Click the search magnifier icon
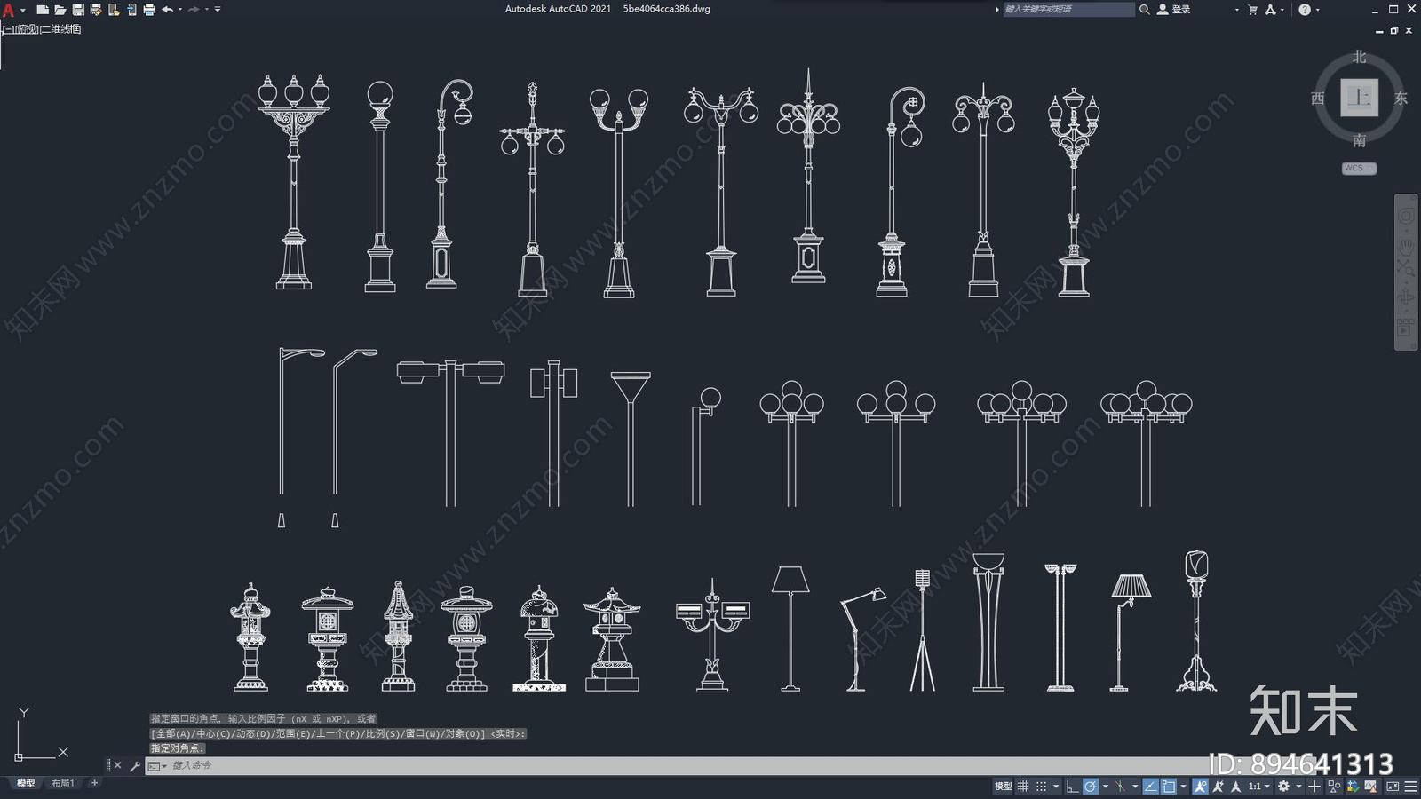This screenshot has height=799, width=1421. pos(1145,9)
